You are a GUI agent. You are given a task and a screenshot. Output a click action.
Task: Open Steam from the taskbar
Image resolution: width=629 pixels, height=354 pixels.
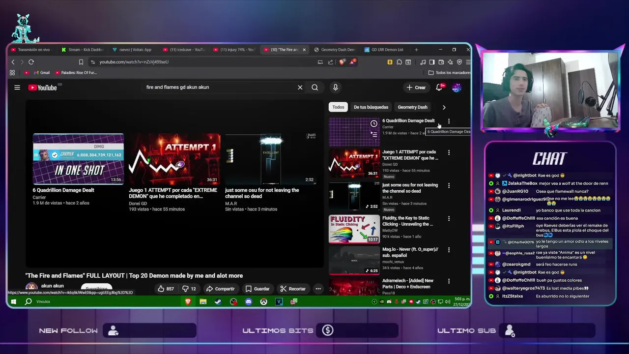pos(218,301)
